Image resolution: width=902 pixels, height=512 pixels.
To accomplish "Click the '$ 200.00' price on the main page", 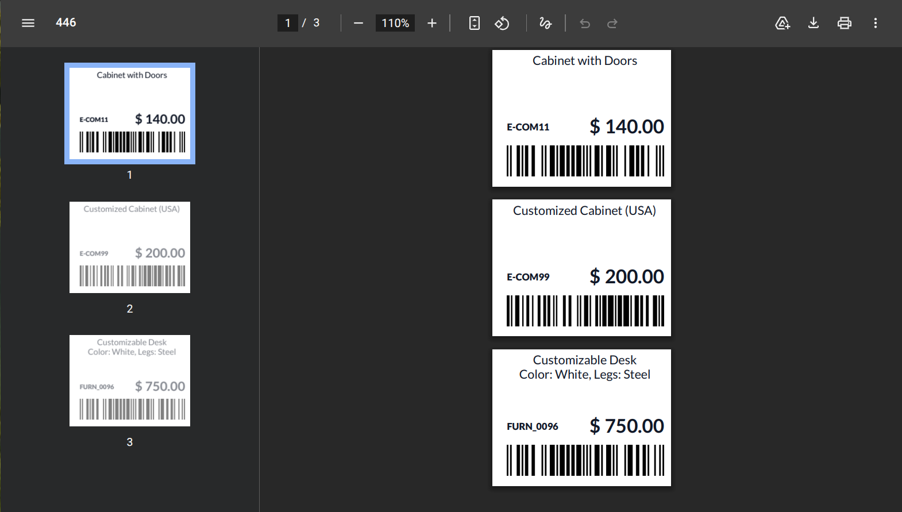I will [627, 276].
